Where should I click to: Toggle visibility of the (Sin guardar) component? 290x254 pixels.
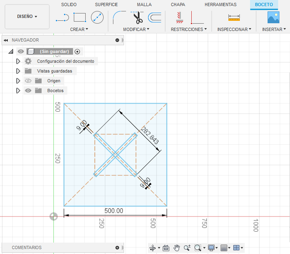click(x=21, y=51)
